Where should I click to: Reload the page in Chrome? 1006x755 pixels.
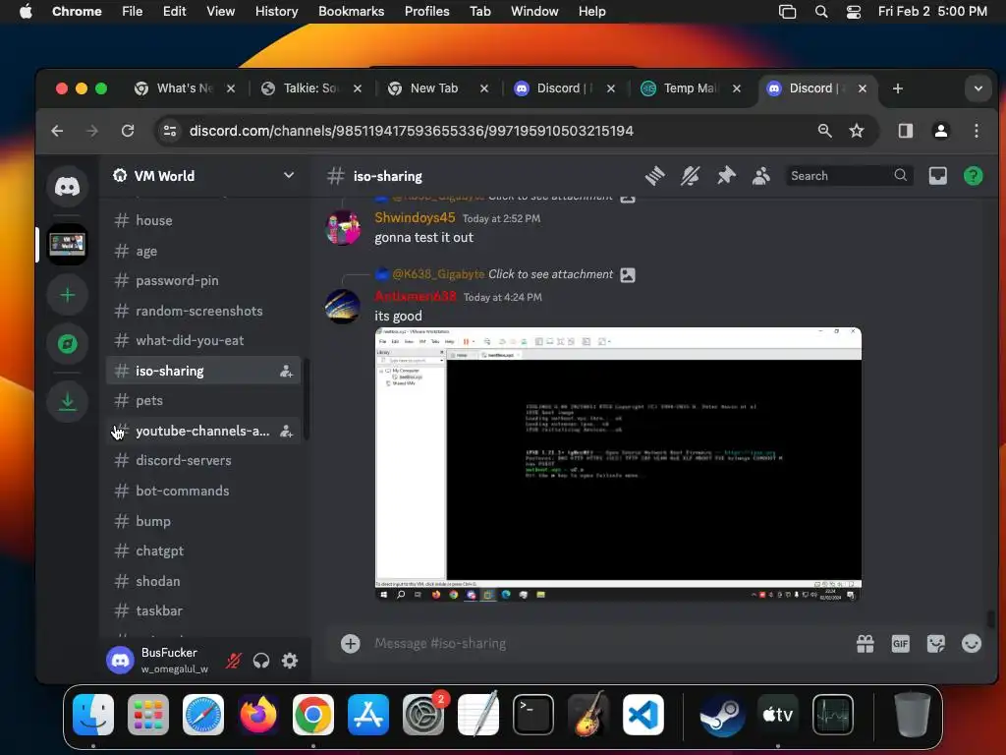[128, 131]
